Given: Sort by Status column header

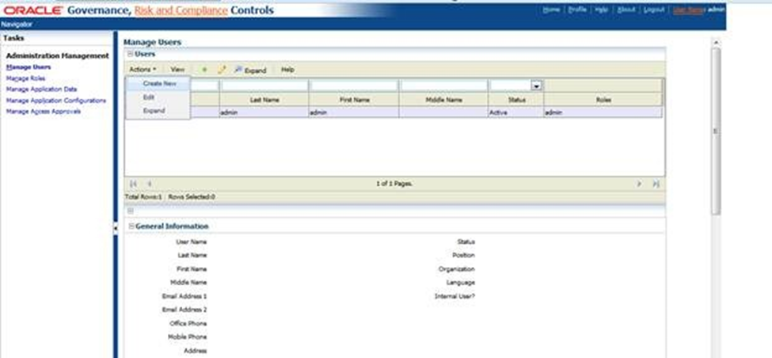Looking at the screenshot, I should click(516, 100).
